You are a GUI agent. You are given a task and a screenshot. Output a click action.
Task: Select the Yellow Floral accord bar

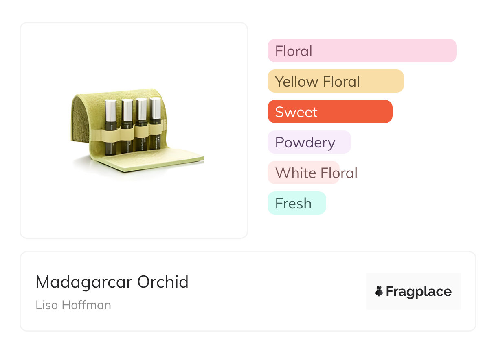335,81
